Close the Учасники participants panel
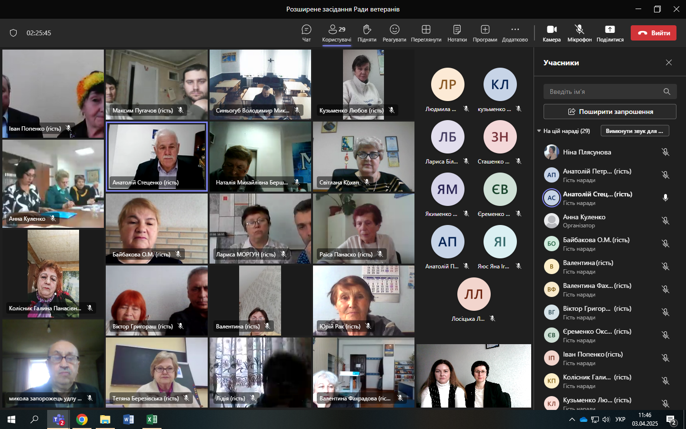 (x=669, y=62)
